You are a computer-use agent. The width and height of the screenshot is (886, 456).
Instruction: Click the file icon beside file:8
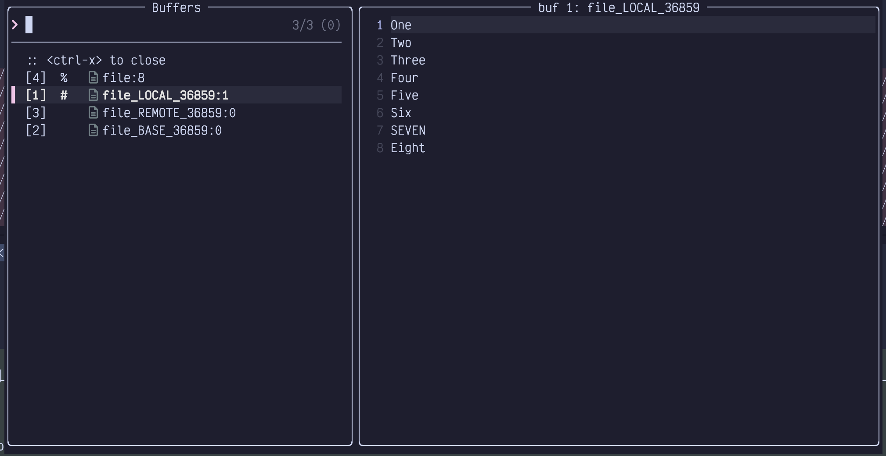[93, 78]
